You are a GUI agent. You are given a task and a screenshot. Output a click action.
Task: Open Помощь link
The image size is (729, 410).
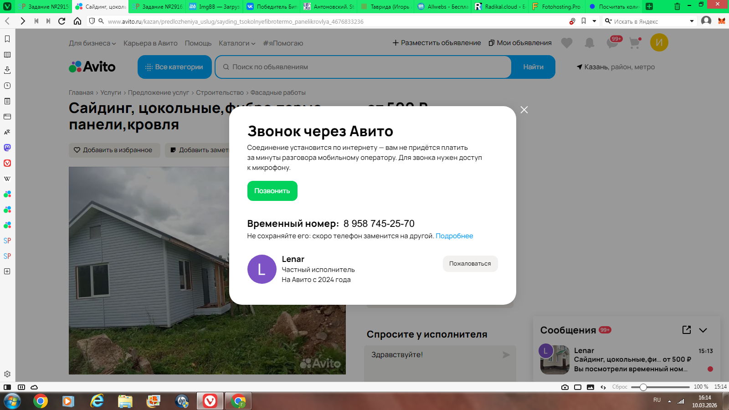point(198,43)
